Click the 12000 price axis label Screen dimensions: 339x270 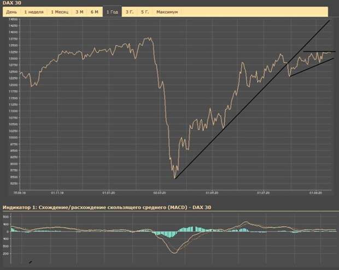[13, 85]
